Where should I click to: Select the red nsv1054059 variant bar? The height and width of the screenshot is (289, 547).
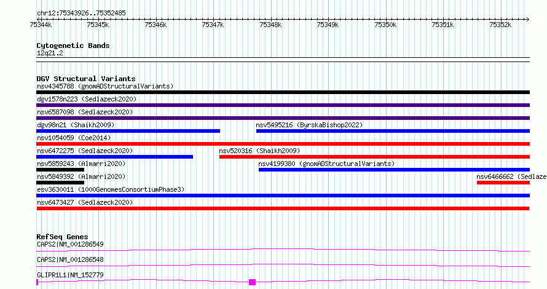point(283,144)
